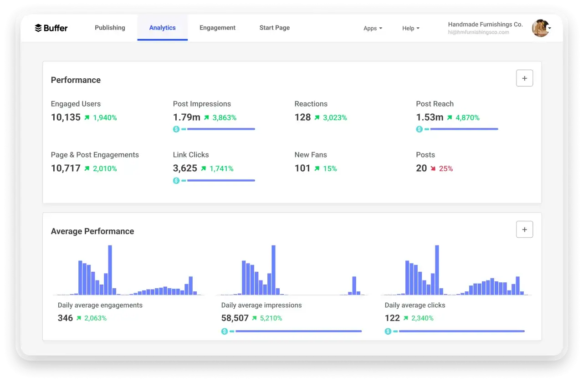583x382 pixels.
Task: Click the New Fans value 101
Action: tap(302, 168)
